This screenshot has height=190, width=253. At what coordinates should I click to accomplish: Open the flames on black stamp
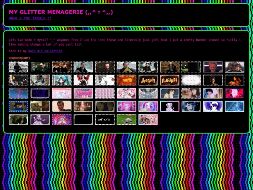pos(234,80)
